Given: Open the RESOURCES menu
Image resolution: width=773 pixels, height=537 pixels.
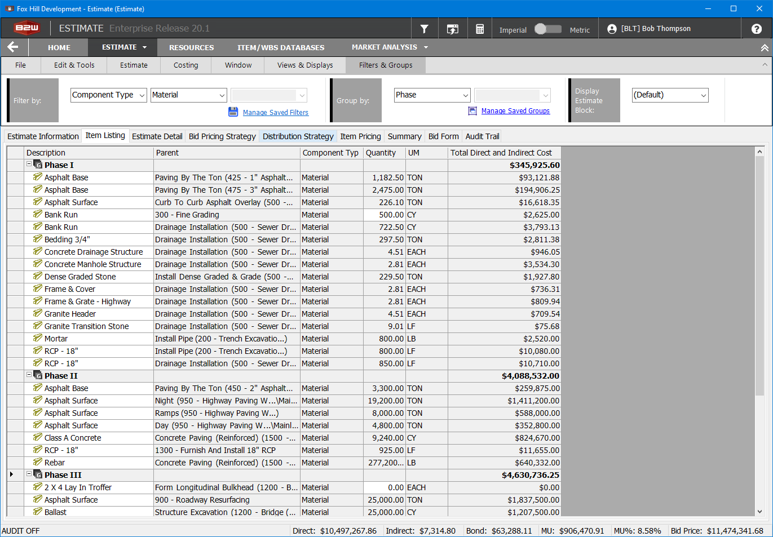Looking at the screenshot, I should coord(192,48).
